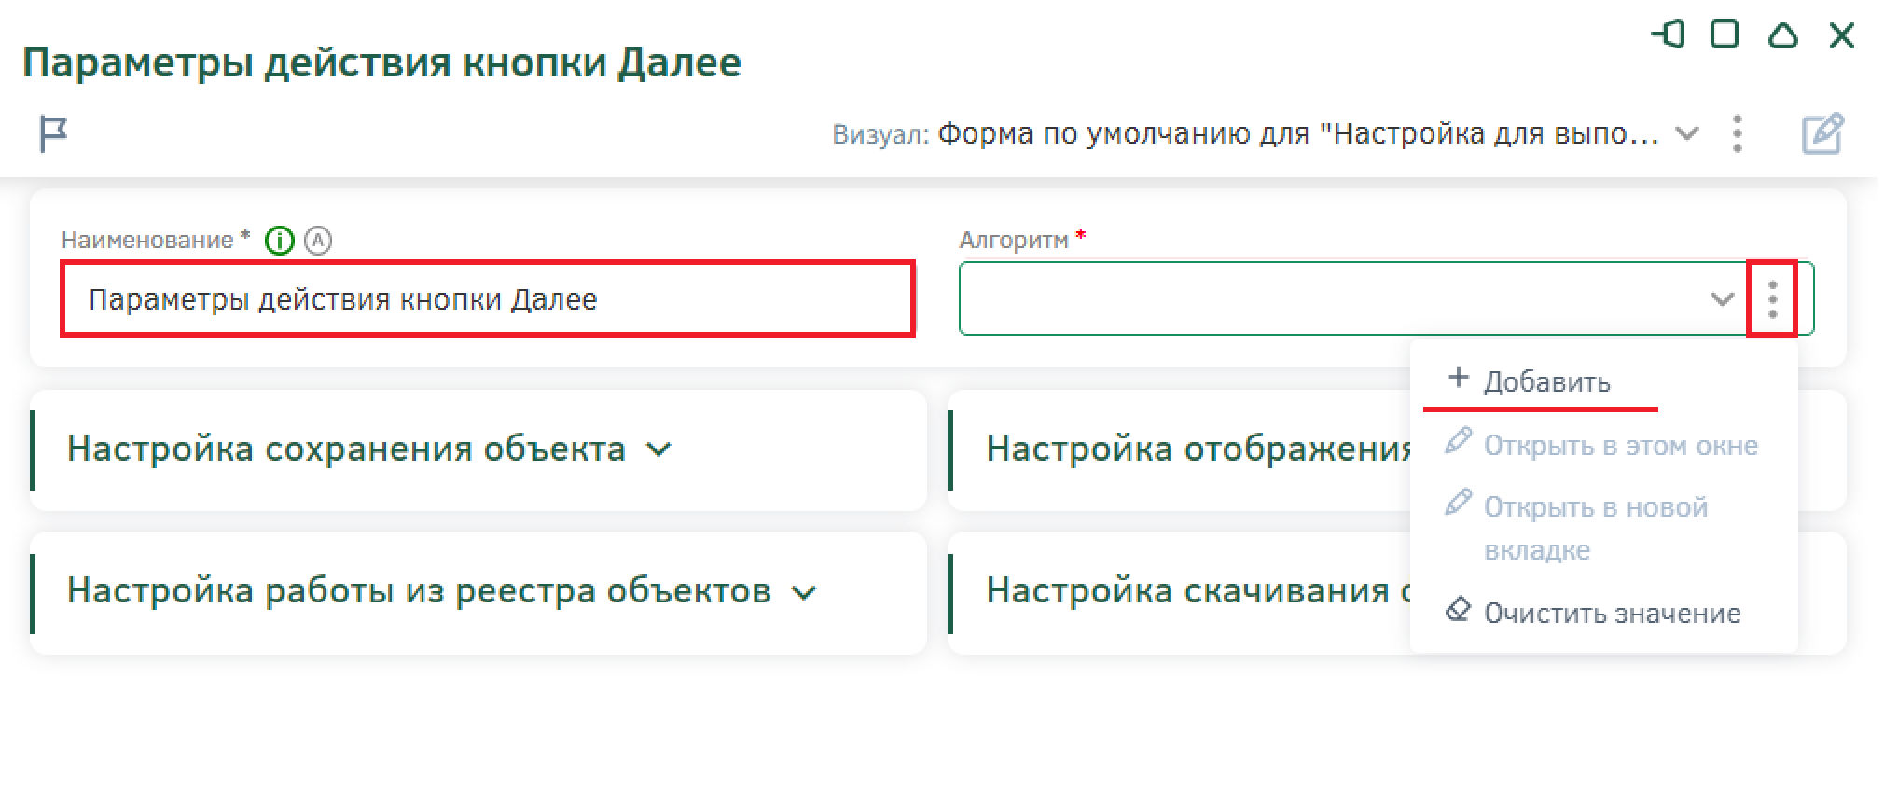Click the circled A icon near Наименование
This screenshot has height=802, width=1884.
tap(318, 241)
